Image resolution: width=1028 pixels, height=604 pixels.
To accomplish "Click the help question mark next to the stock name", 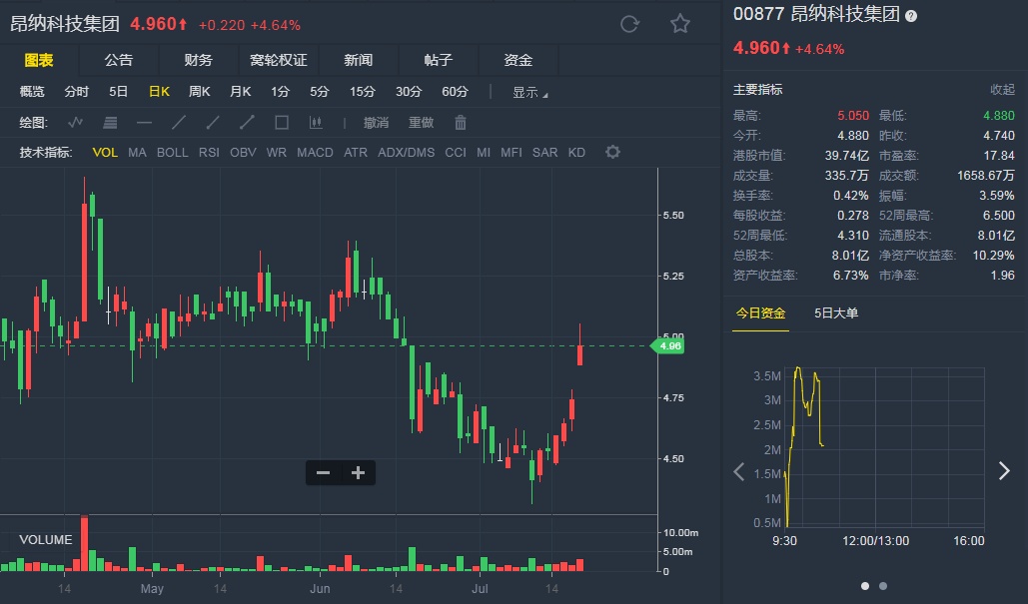I will [910, 15].
